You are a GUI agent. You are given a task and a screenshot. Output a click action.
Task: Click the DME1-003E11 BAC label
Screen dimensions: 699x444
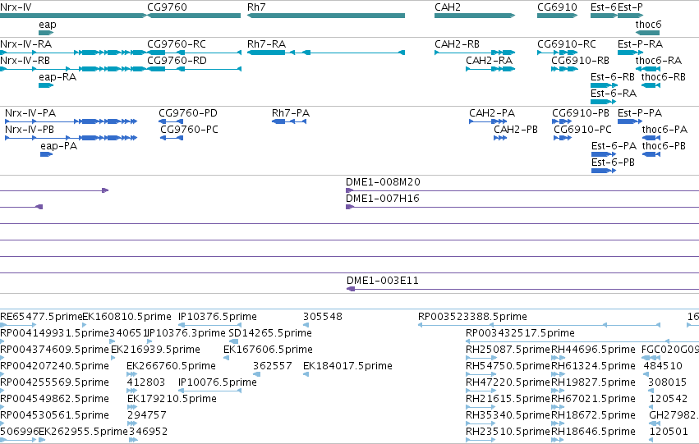[383, 281]
